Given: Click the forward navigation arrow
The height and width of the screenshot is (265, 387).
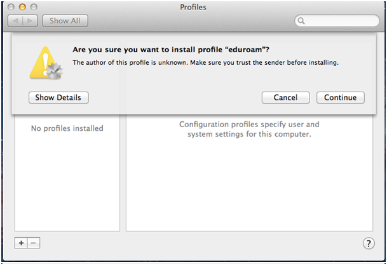Looking at the screenshot, I should coord(31,21).
